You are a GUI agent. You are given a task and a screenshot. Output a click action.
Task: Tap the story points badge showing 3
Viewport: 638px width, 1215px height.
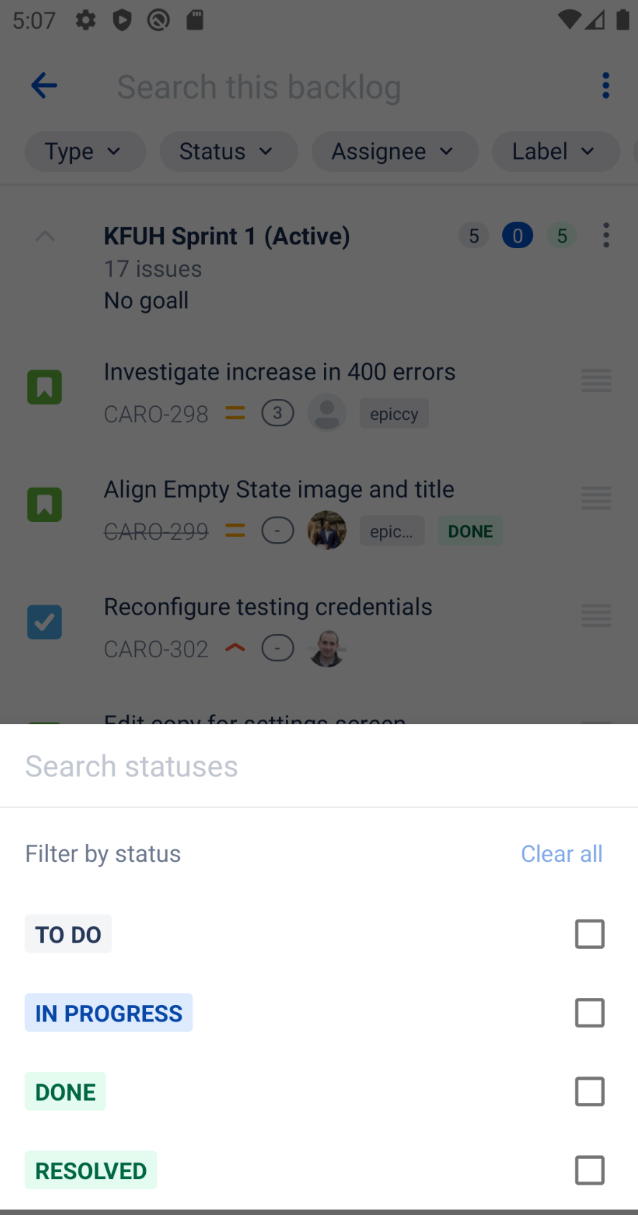coord(277,413)
